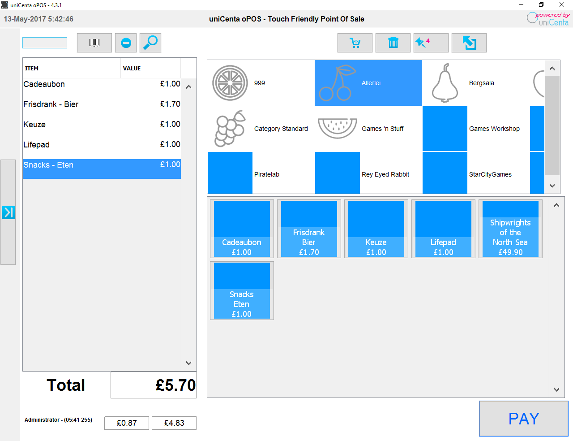Screen dimensions: 573x441
Task: Add Snacks Eten £1.00 product
Action: click(242, 291)
